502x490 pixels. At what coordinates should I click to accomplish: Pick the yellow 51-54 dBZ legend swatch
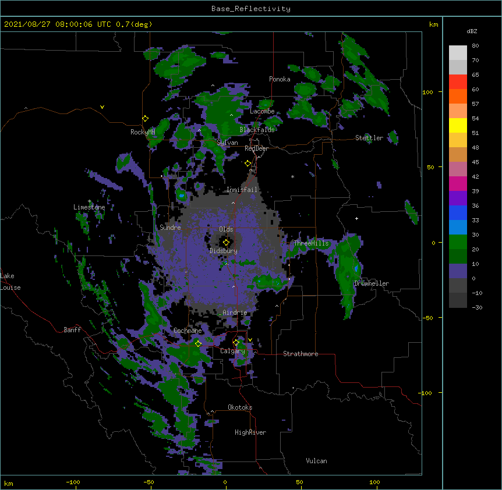tap(458, 126)
